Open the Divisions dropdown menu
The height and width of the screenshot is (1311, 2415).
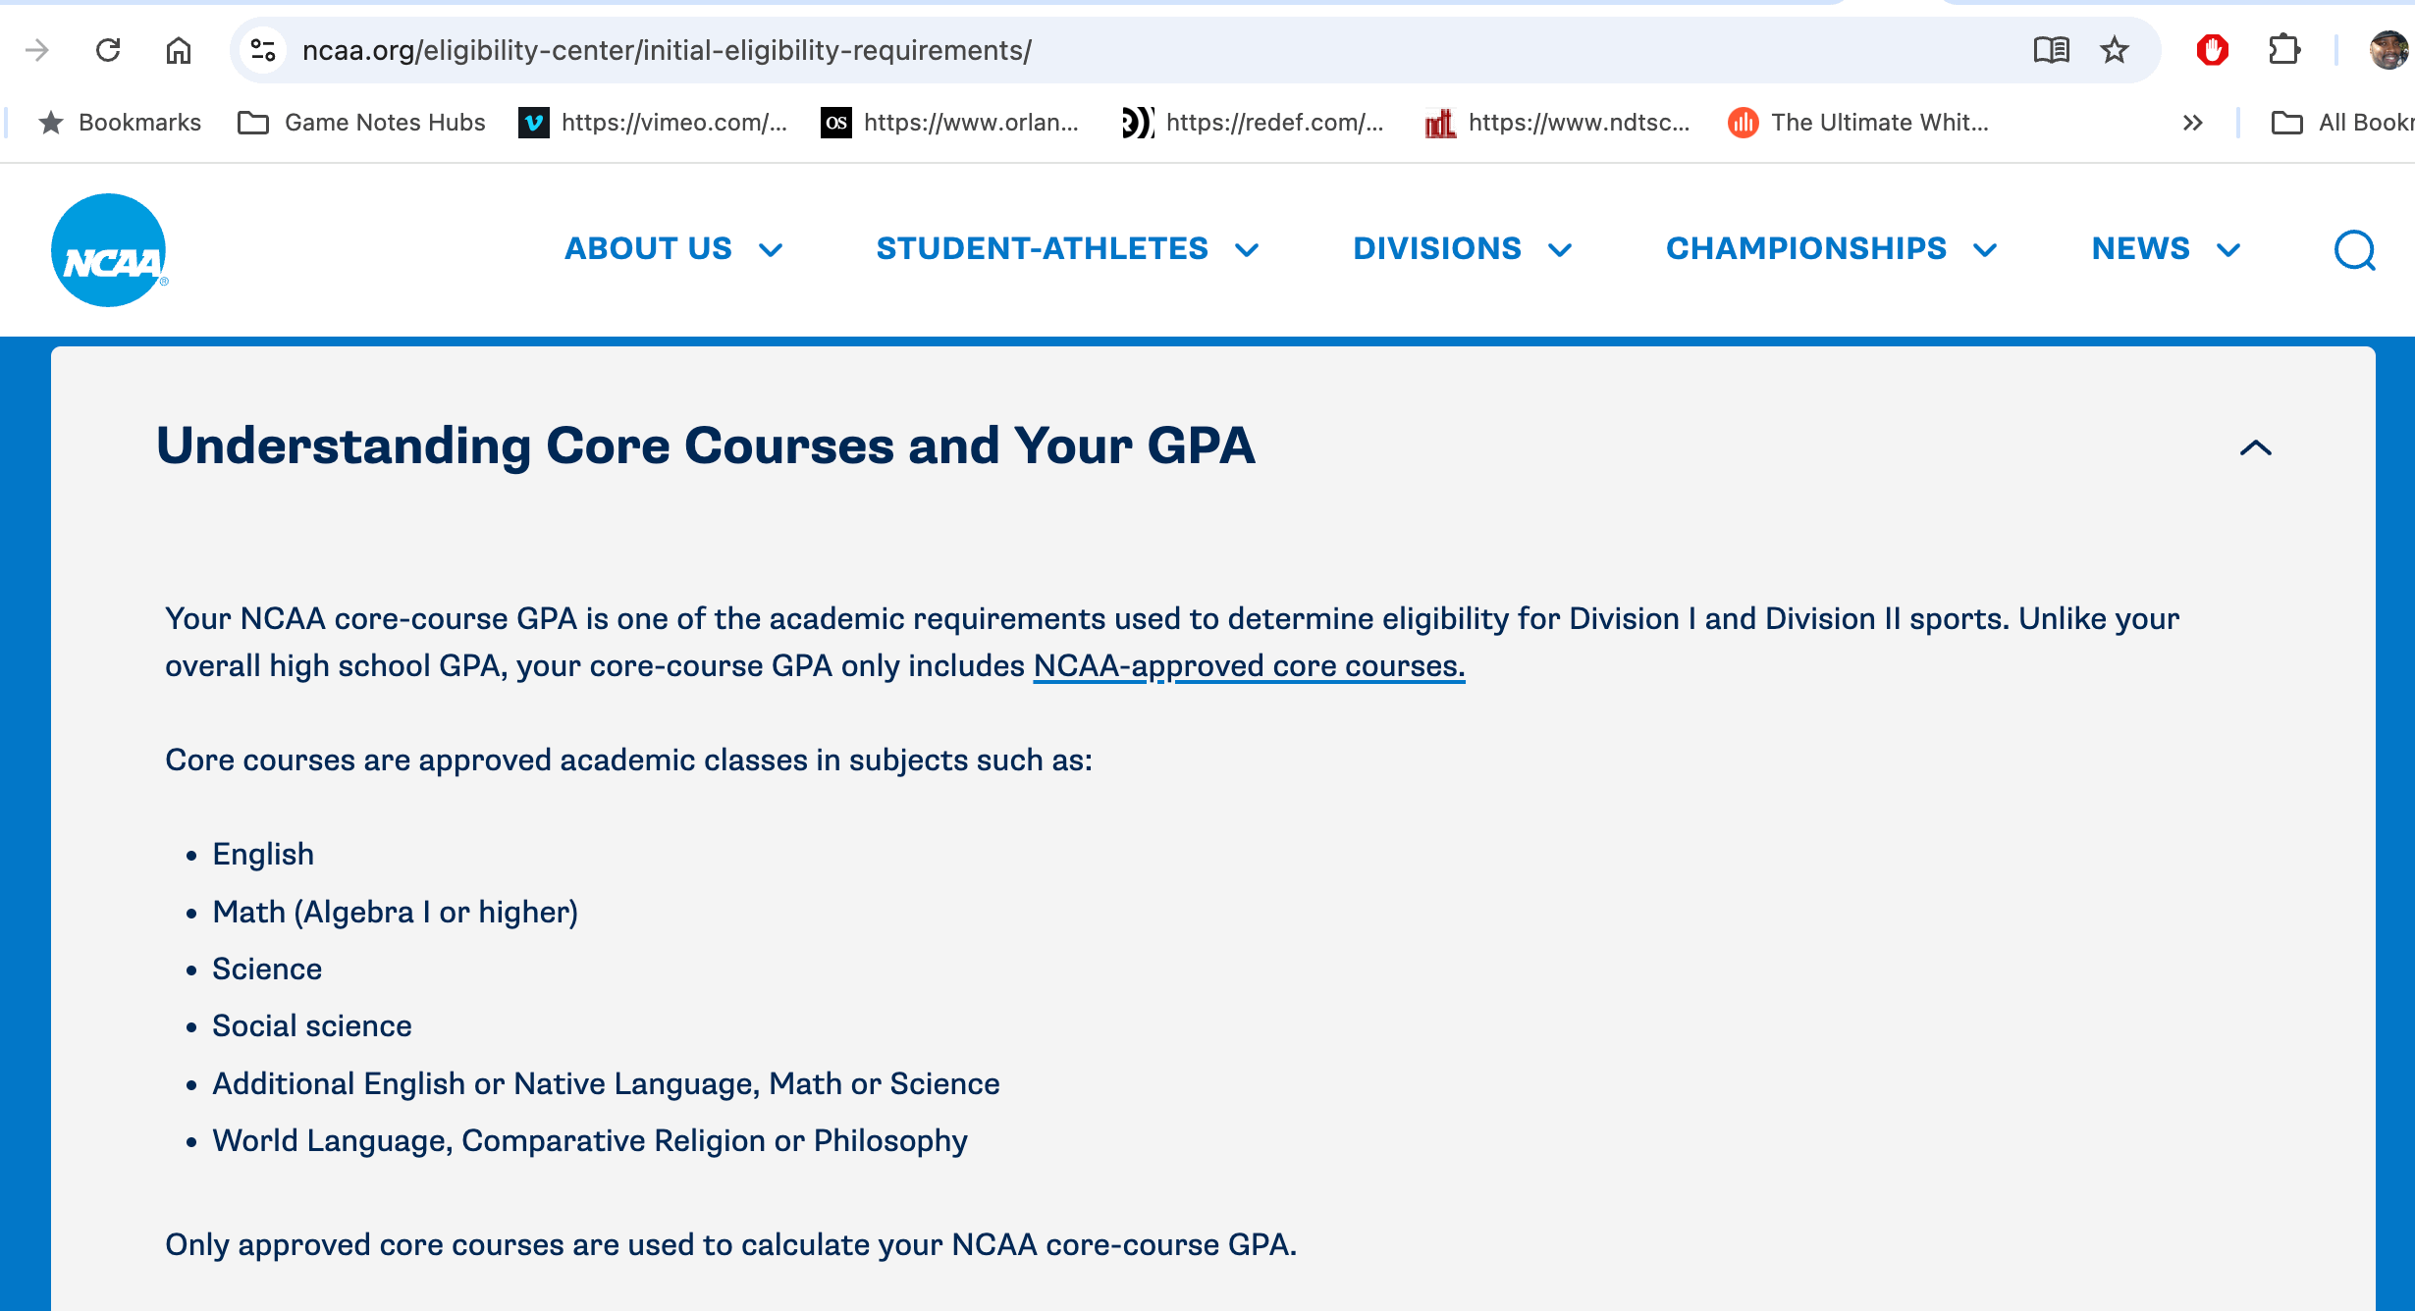pos(1463,249)
